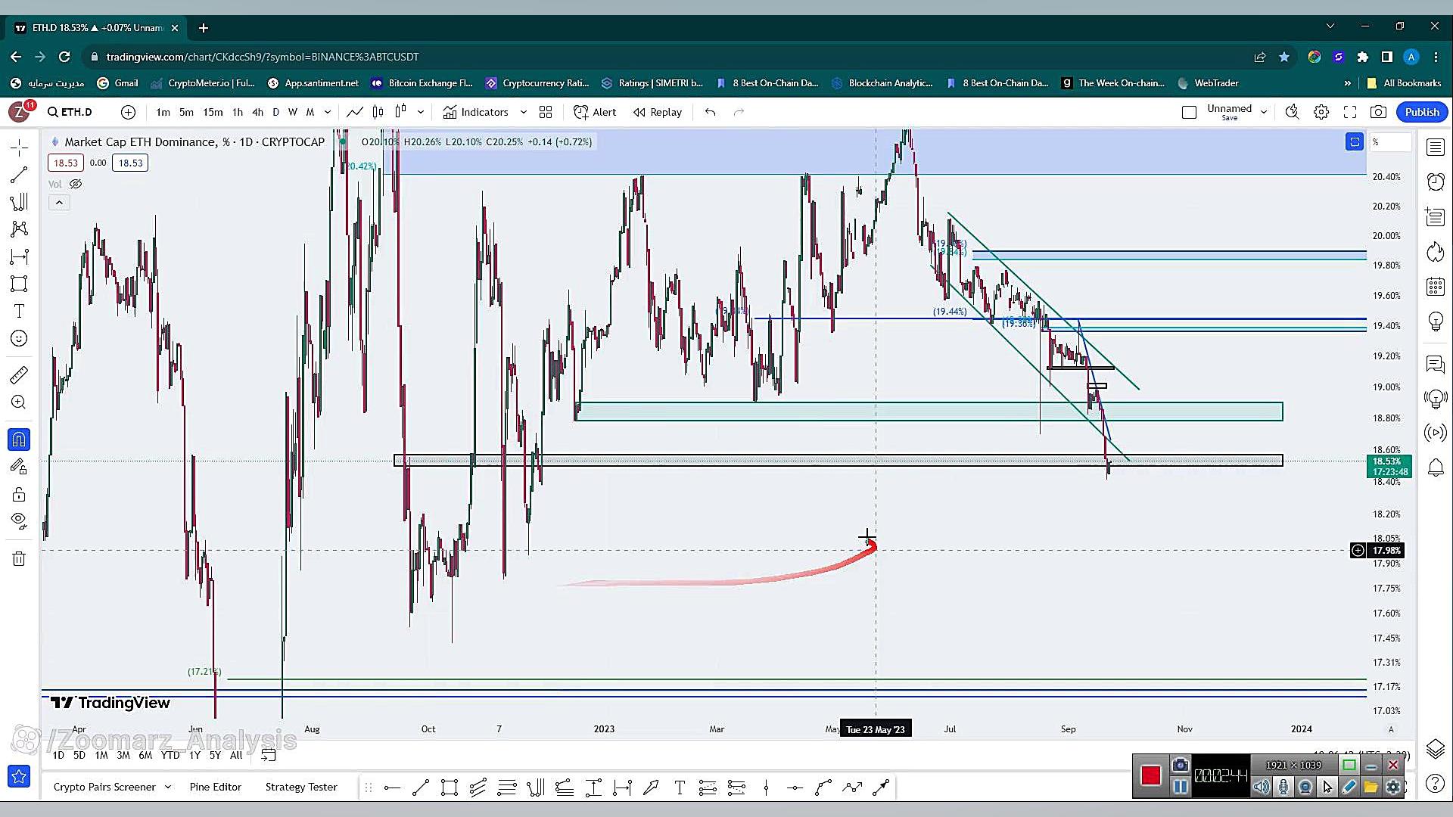Open the Indicators dialog

click(x=476, y=112)
